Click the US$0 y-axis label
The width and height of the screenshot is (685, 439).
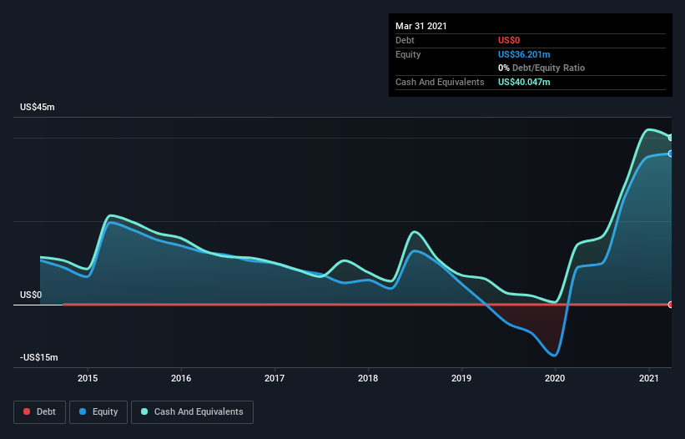click(31, 295)
